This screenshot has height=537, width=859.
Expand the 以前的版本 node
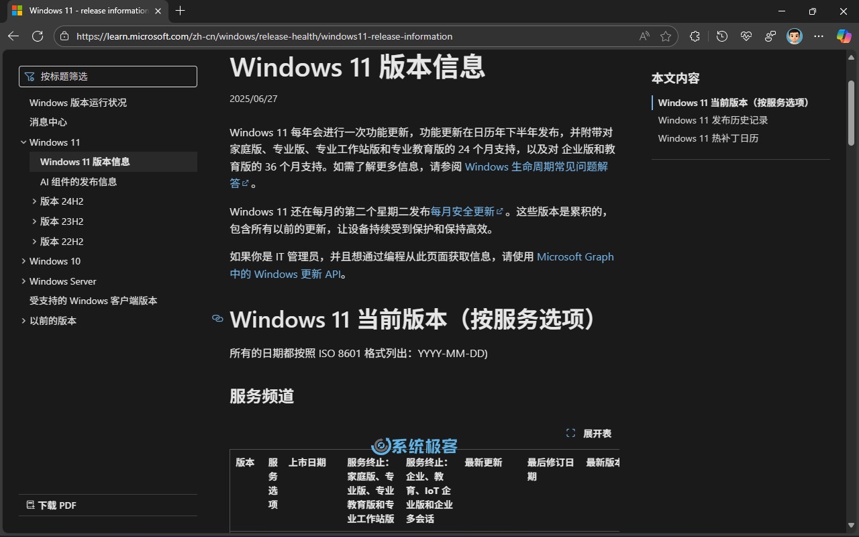pos(23,321)
